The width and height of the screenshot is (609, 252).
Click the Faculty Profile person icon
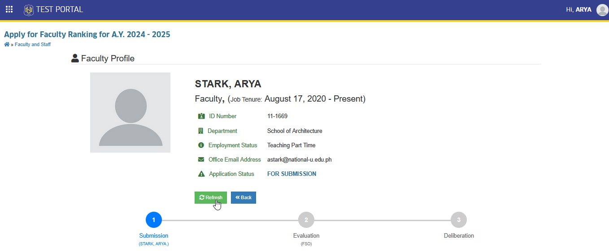click(x=75, y=58)
